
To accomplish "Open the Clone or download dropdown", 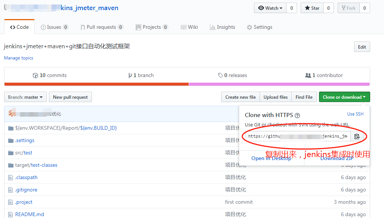I will coord(344,97).
